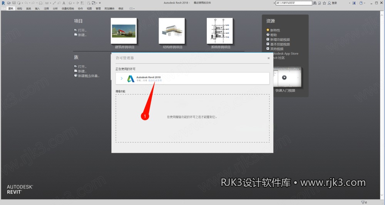This screenshot has height=205, width=385.
Task: Switch to the 视图 ribbon tab
Action: (x=89, y=8)
